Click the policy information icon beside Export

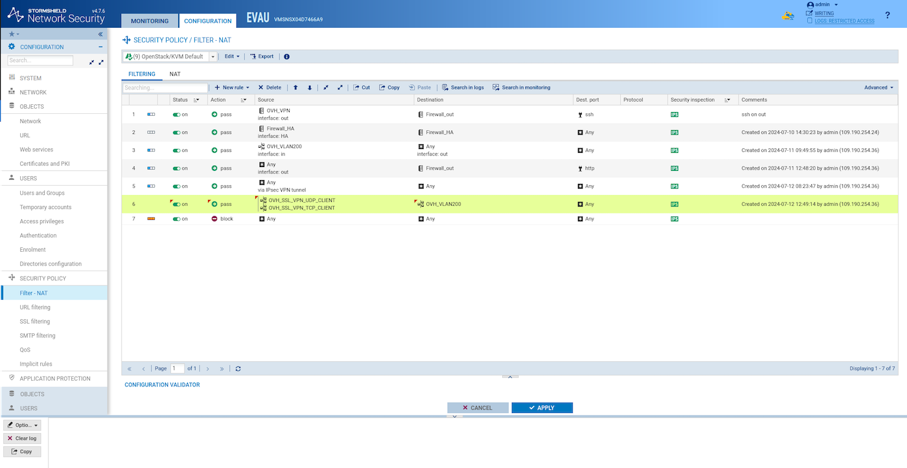pyautogui.click(x=287, y=57)
